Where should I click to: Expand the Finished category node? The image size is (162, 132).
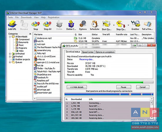pos(10,57)
